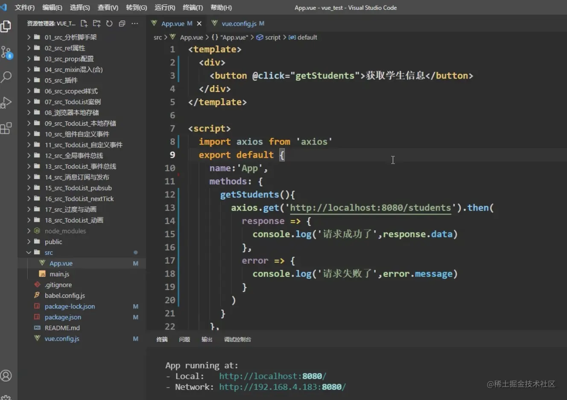Open Source Control view with badge

(x=6, y=53)
